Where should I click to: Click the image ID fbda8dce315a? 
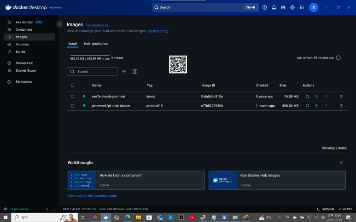click(212, 97)
